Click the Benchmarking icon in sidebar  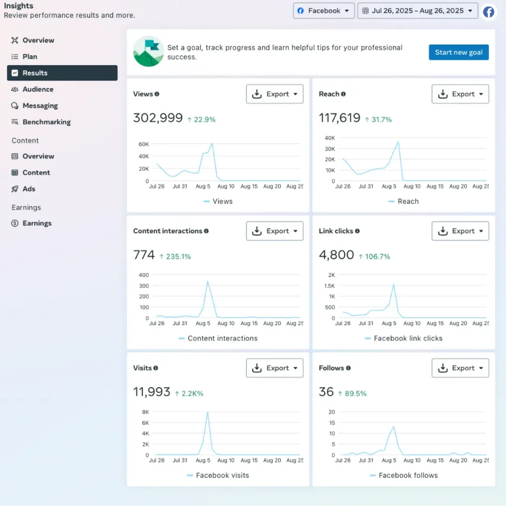(x=15, y=122)
